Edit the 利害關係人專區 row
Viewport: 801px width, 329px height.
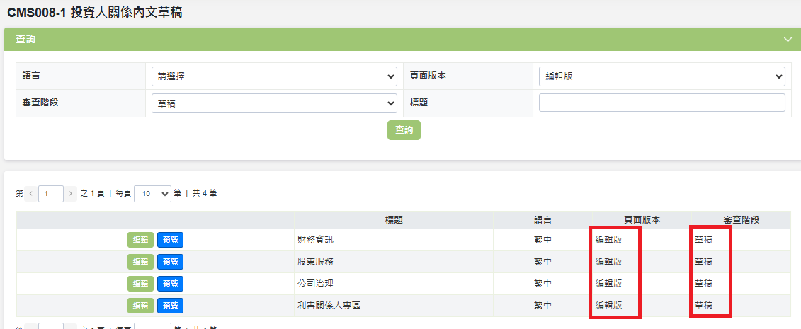coord(140,306)
